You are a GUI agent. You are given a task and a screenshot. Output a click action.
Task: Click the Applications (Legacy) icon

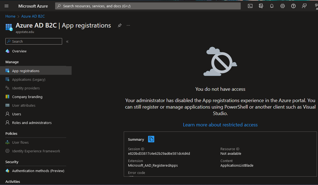click(8, 79)
